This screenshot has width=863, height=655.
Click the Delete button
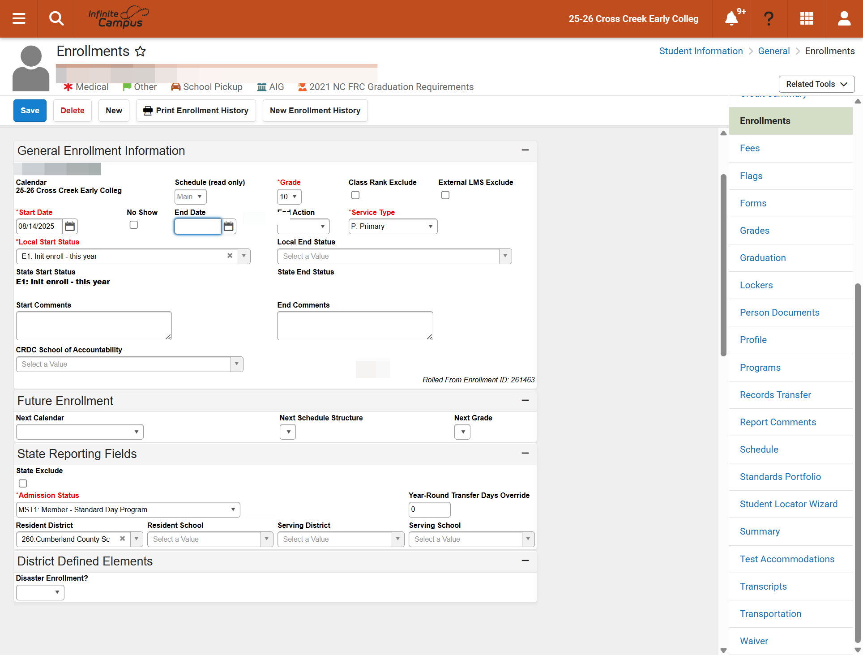(73, 111)
